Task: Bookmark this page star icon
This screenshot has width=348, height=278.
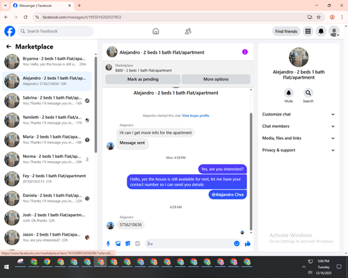Action: coord(319,17)
